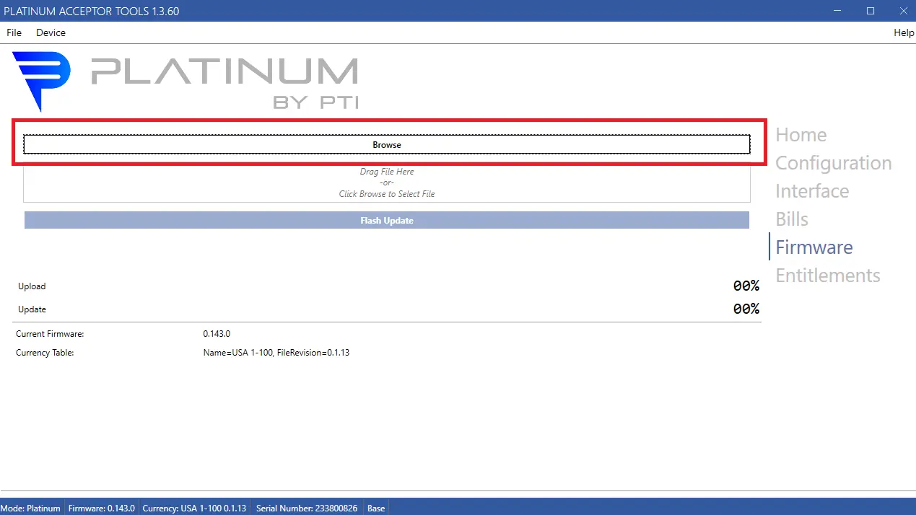Click the Upload progress label
Screen dimensions: 916x515
pos(32,286)
